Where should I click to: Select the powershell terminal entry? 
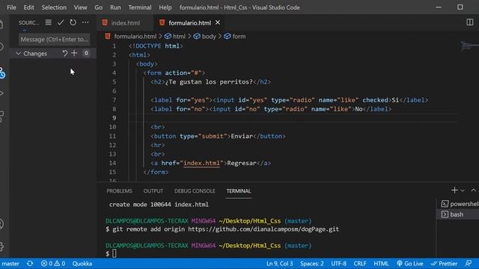point(459,204)
